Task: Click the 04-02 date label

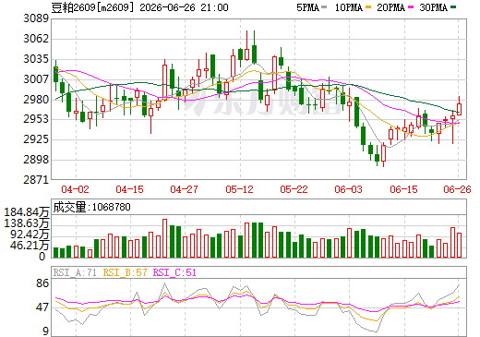Action: click(x=75, y=189)
